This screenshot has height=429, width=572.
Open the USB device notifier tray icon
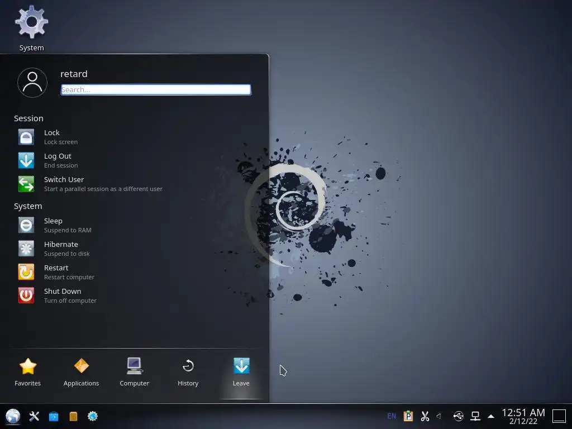[x=459, y=416]
